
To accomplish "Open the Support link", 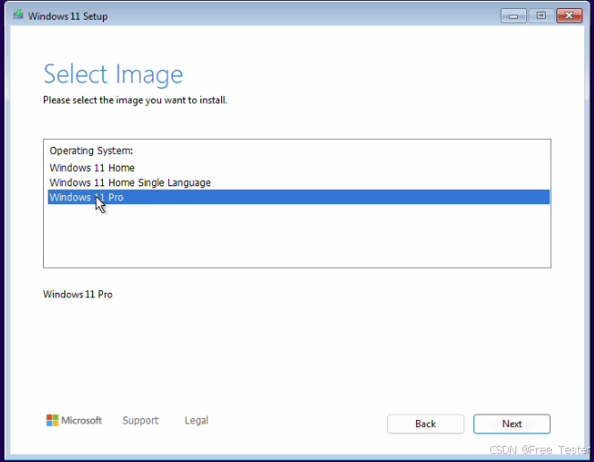I will tap(140, 420).
